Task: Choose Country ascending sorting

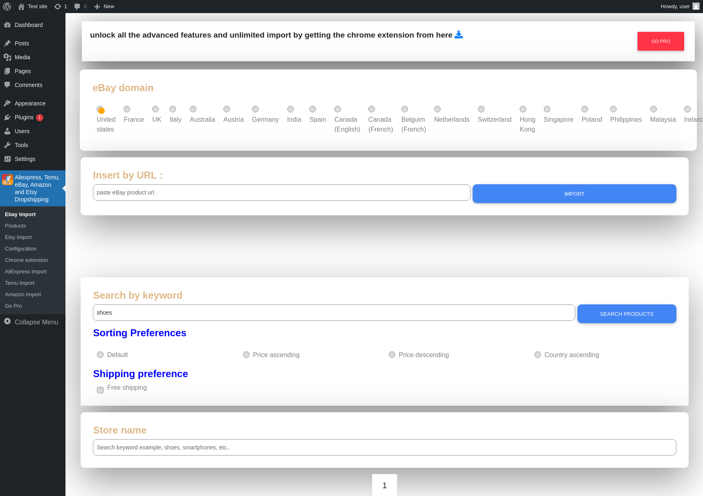Action: (538, 355)
